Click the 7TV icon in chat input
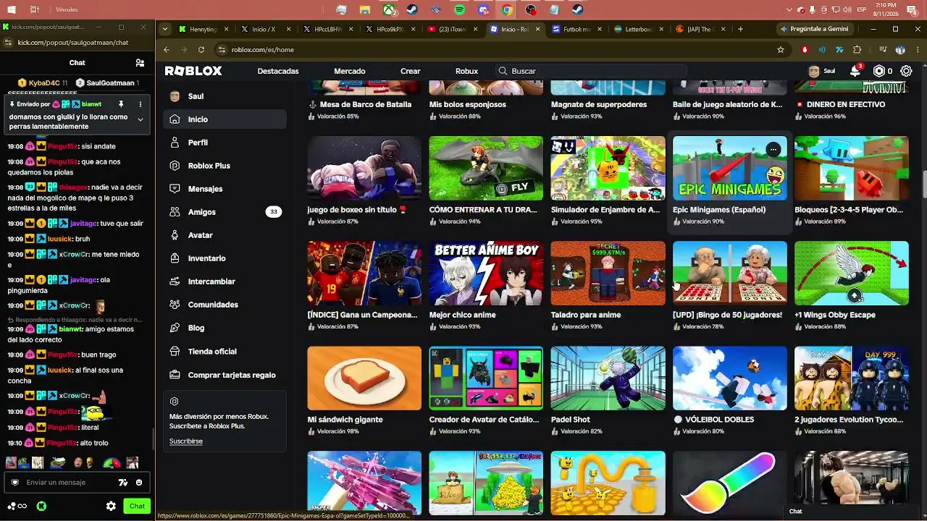The height and width of the screenshot is (521, 927). pyautogui.click(x=123, y=483)
